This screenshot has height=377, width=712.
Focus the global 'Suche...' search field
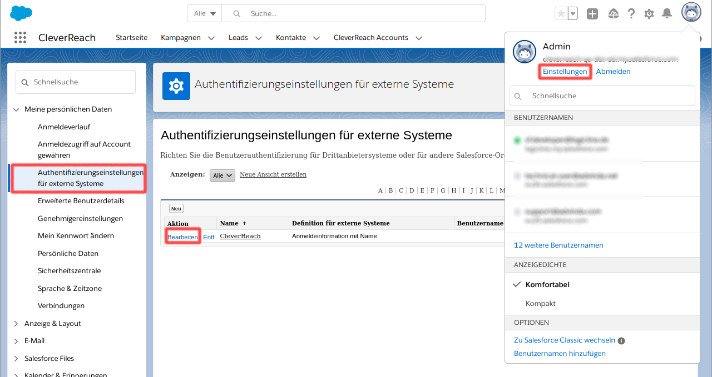click(353, 13)
